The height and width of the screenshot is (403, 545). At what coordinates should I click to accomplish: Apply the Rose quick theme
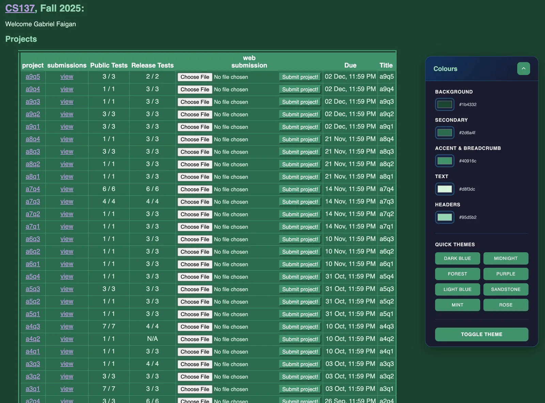click(x=506, y=305)
